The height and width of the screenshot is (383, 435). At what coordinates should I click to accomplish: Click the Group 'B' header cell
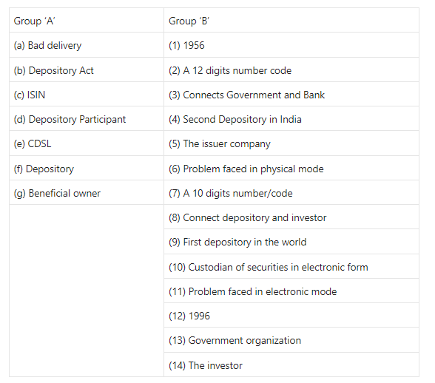click(x=291, y=20)
